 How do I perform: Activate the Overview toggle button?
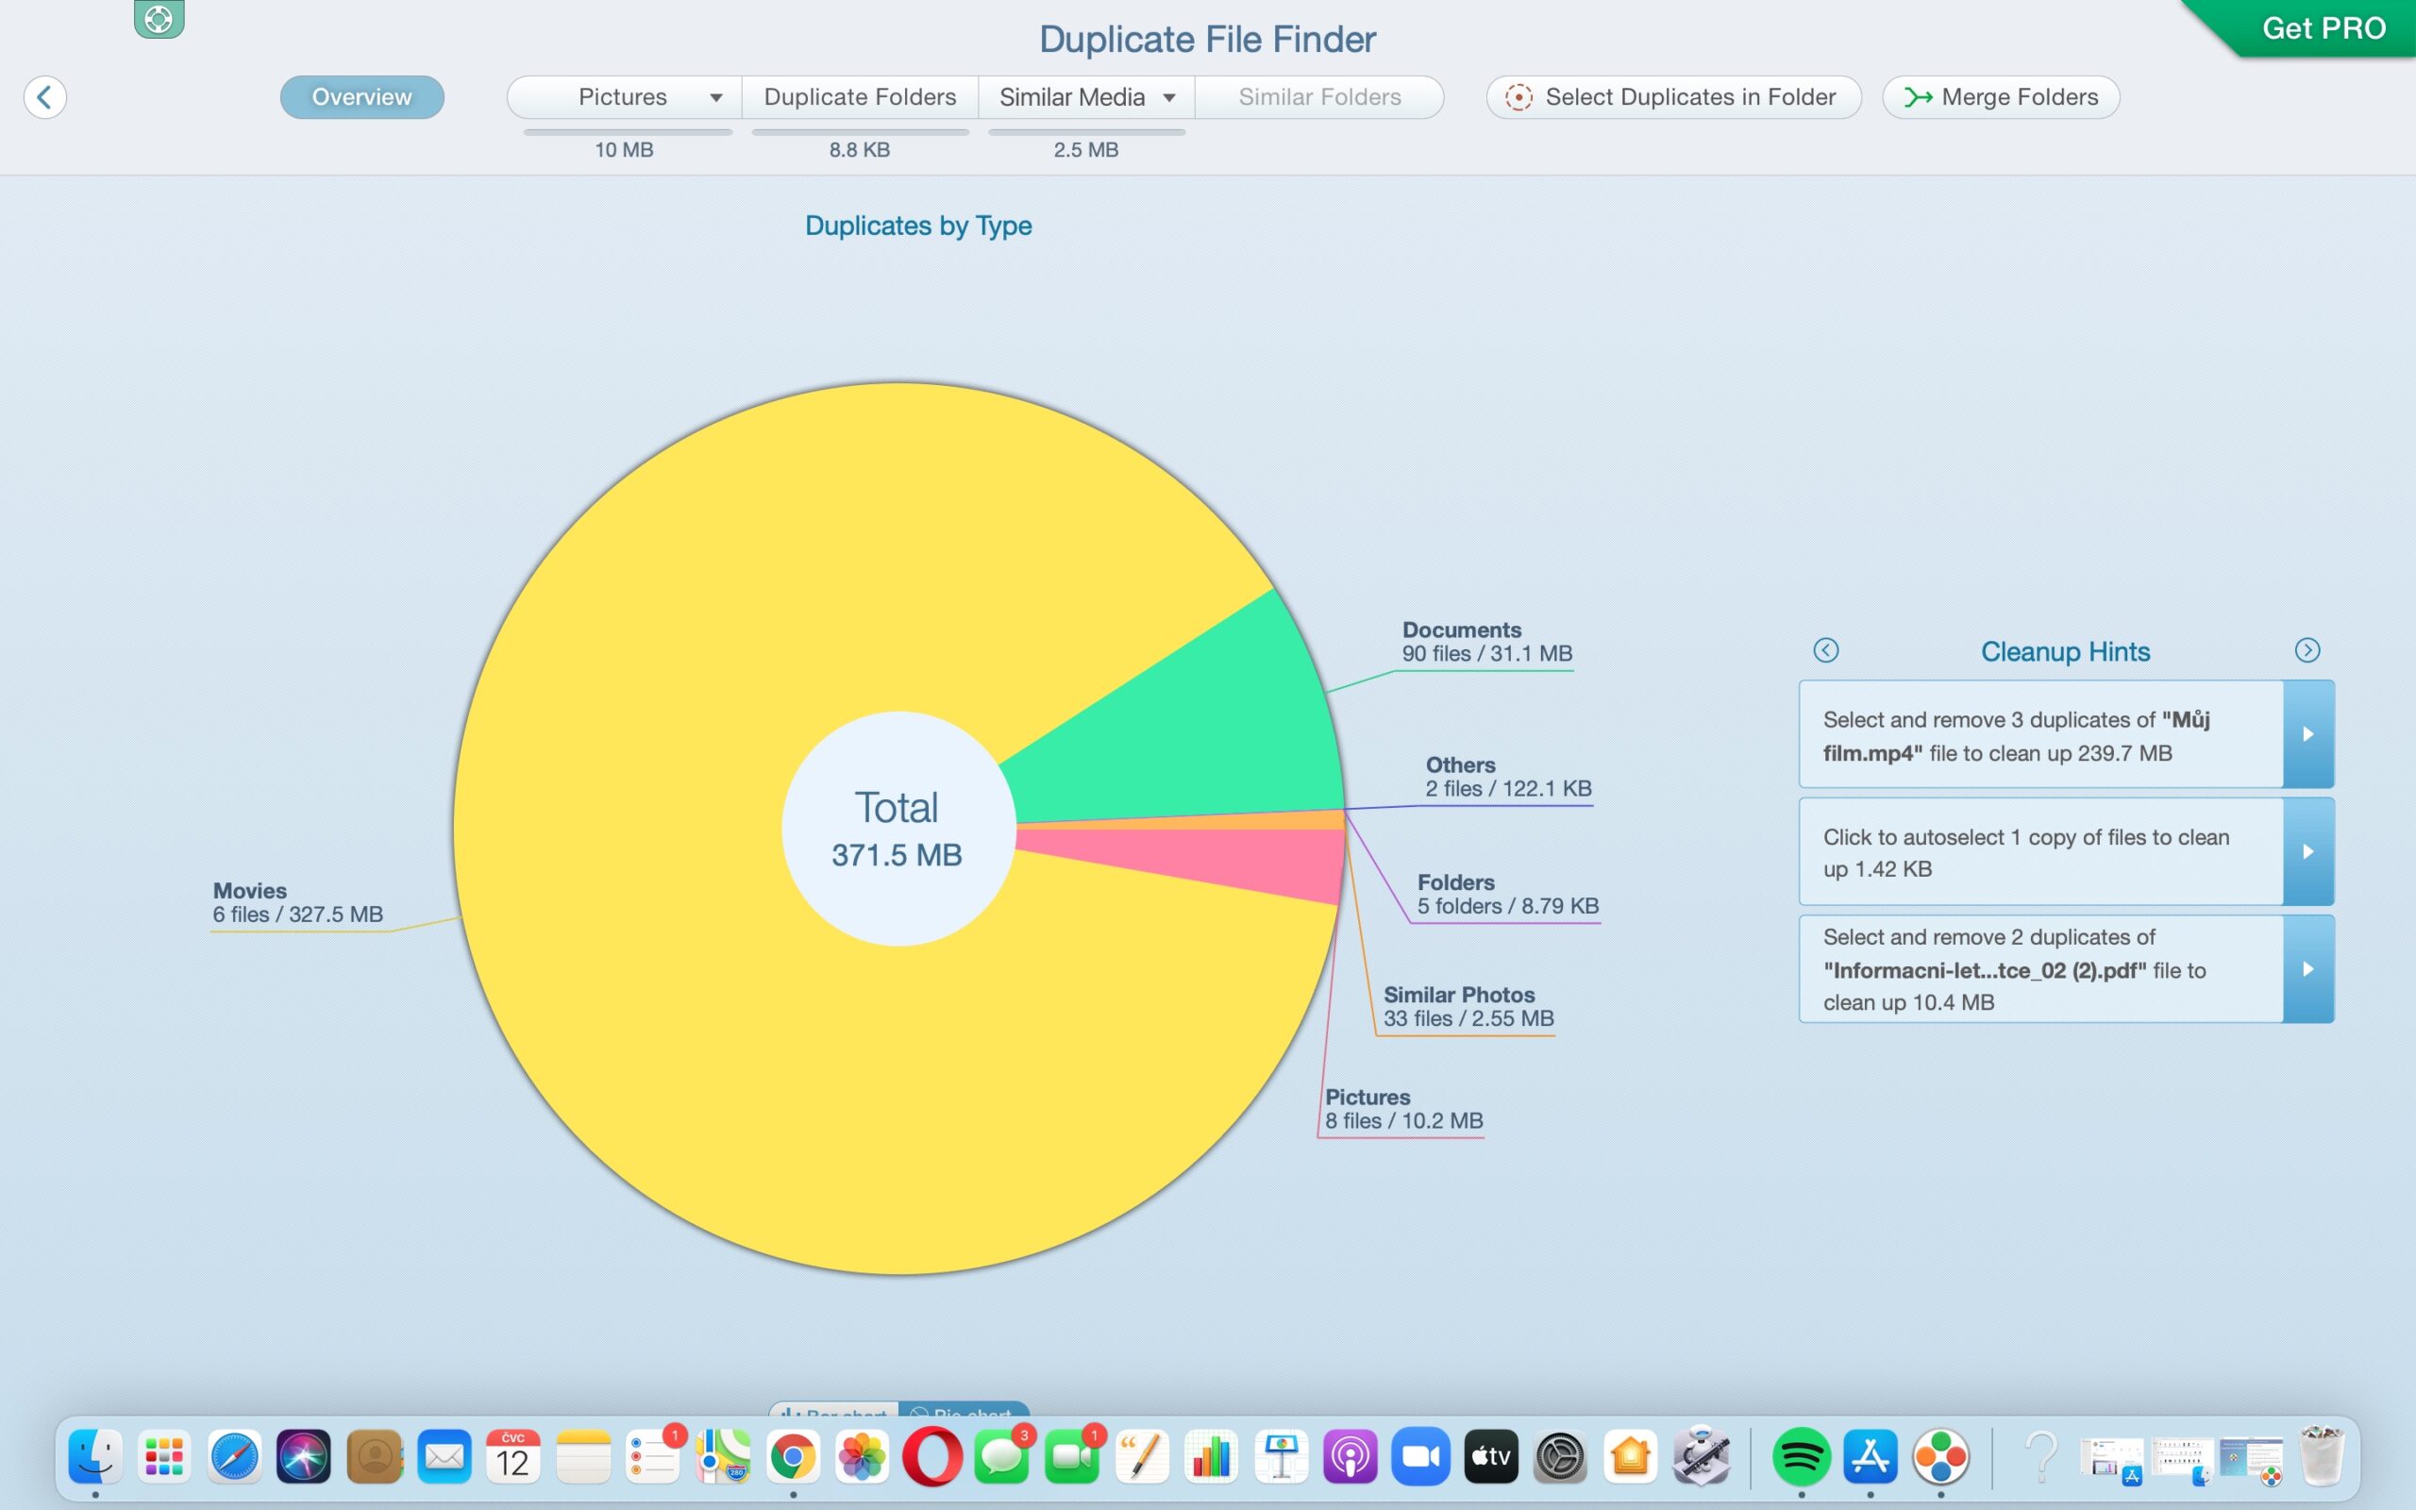pos(361,97)
